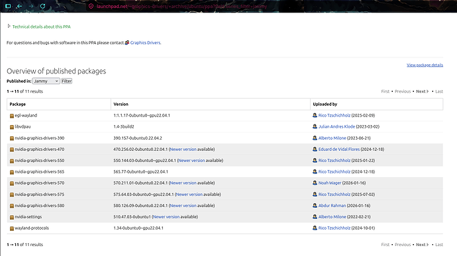Click the nvidia-settings package icon
The width and height of the screenshot is (457, 256).
pos(12,217)
